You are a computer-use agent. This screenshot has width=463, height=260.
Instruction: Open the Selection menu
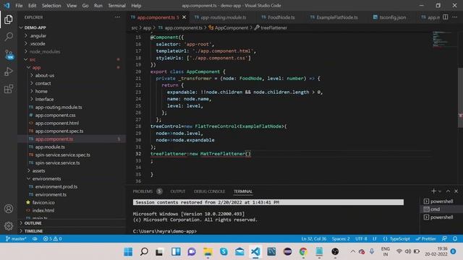point(51,6)
